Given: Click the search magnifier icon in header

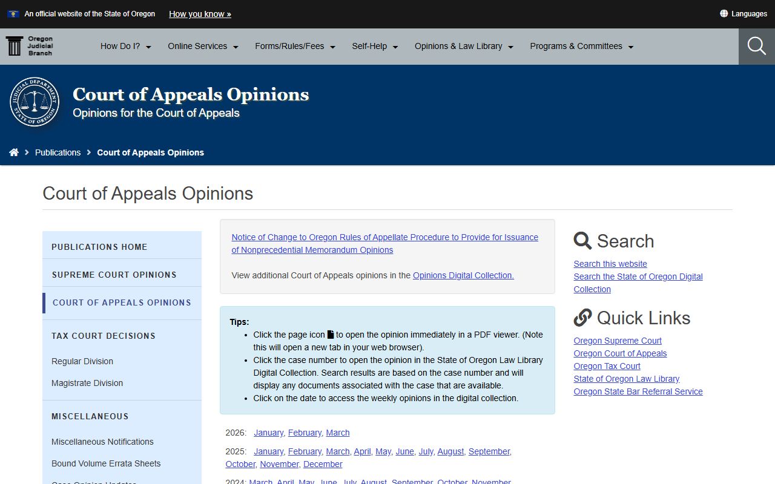Looking at the screenshot, I should coord(757,46).
